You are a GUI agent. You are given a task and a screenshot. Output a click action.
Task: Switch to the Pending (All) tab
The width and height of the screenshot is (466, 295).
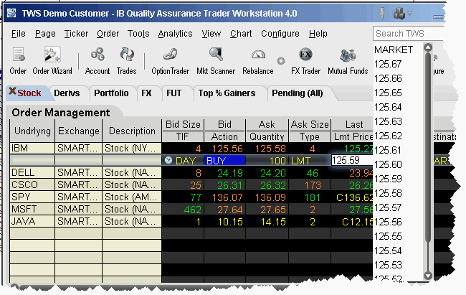[x=298, y=93]
